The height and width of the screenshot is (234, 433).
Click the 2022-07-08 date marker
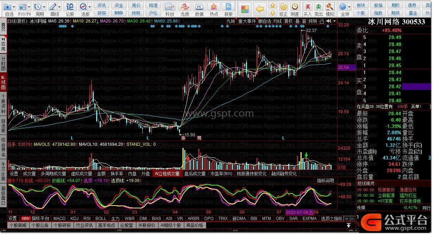(x=299, y=212)
